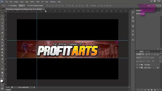Filter for pixel layers icon
Image resolution: width=162 pixels, height=91 pixels.
pyautogui.click(x=146, y=54)
